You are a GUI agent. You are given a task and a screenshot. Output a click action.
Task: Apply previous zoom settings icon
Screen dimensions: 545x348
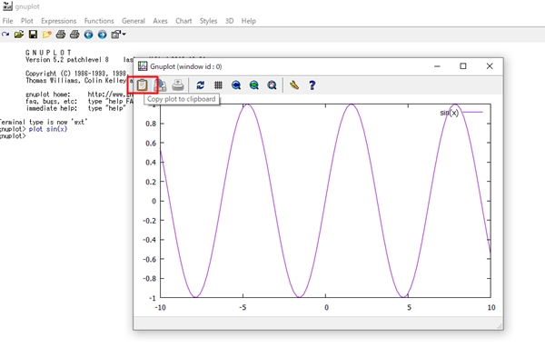point(236,85)
